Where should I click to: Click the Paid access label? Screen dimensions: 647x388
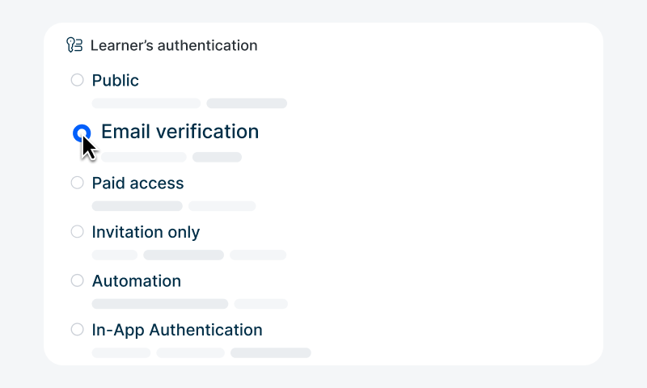coord(138,183)
